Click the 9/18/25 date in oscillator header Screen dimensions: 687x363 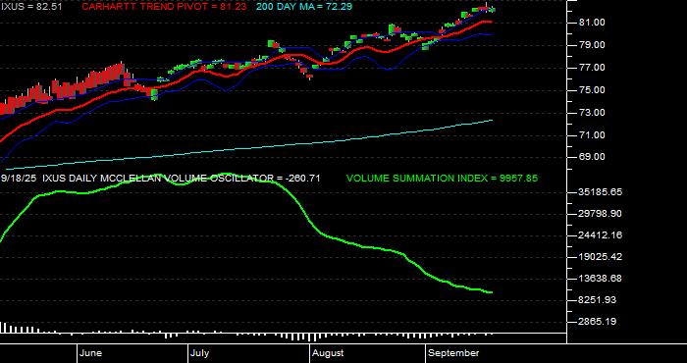coord(20,179)
